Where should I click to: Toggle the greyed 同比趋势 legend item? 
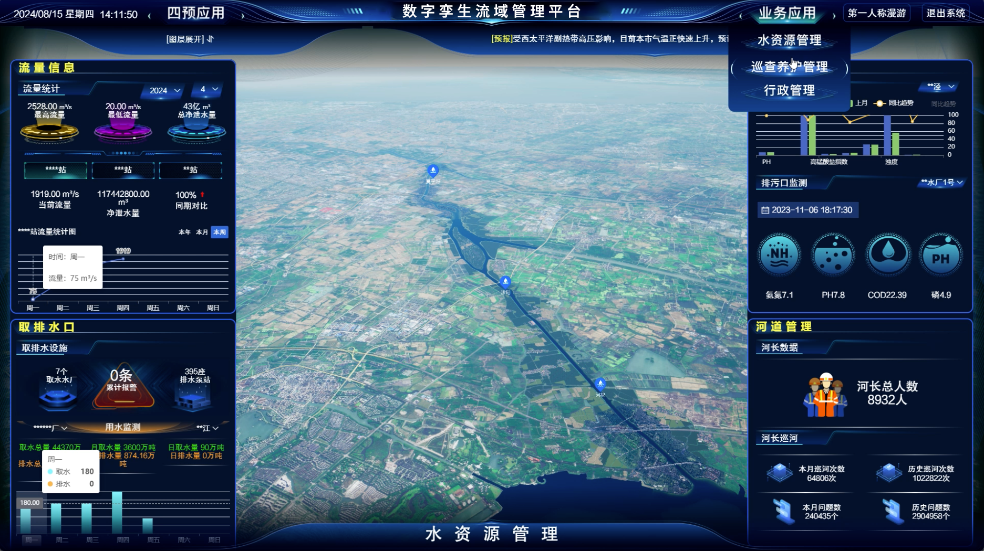tap(943, 104)
